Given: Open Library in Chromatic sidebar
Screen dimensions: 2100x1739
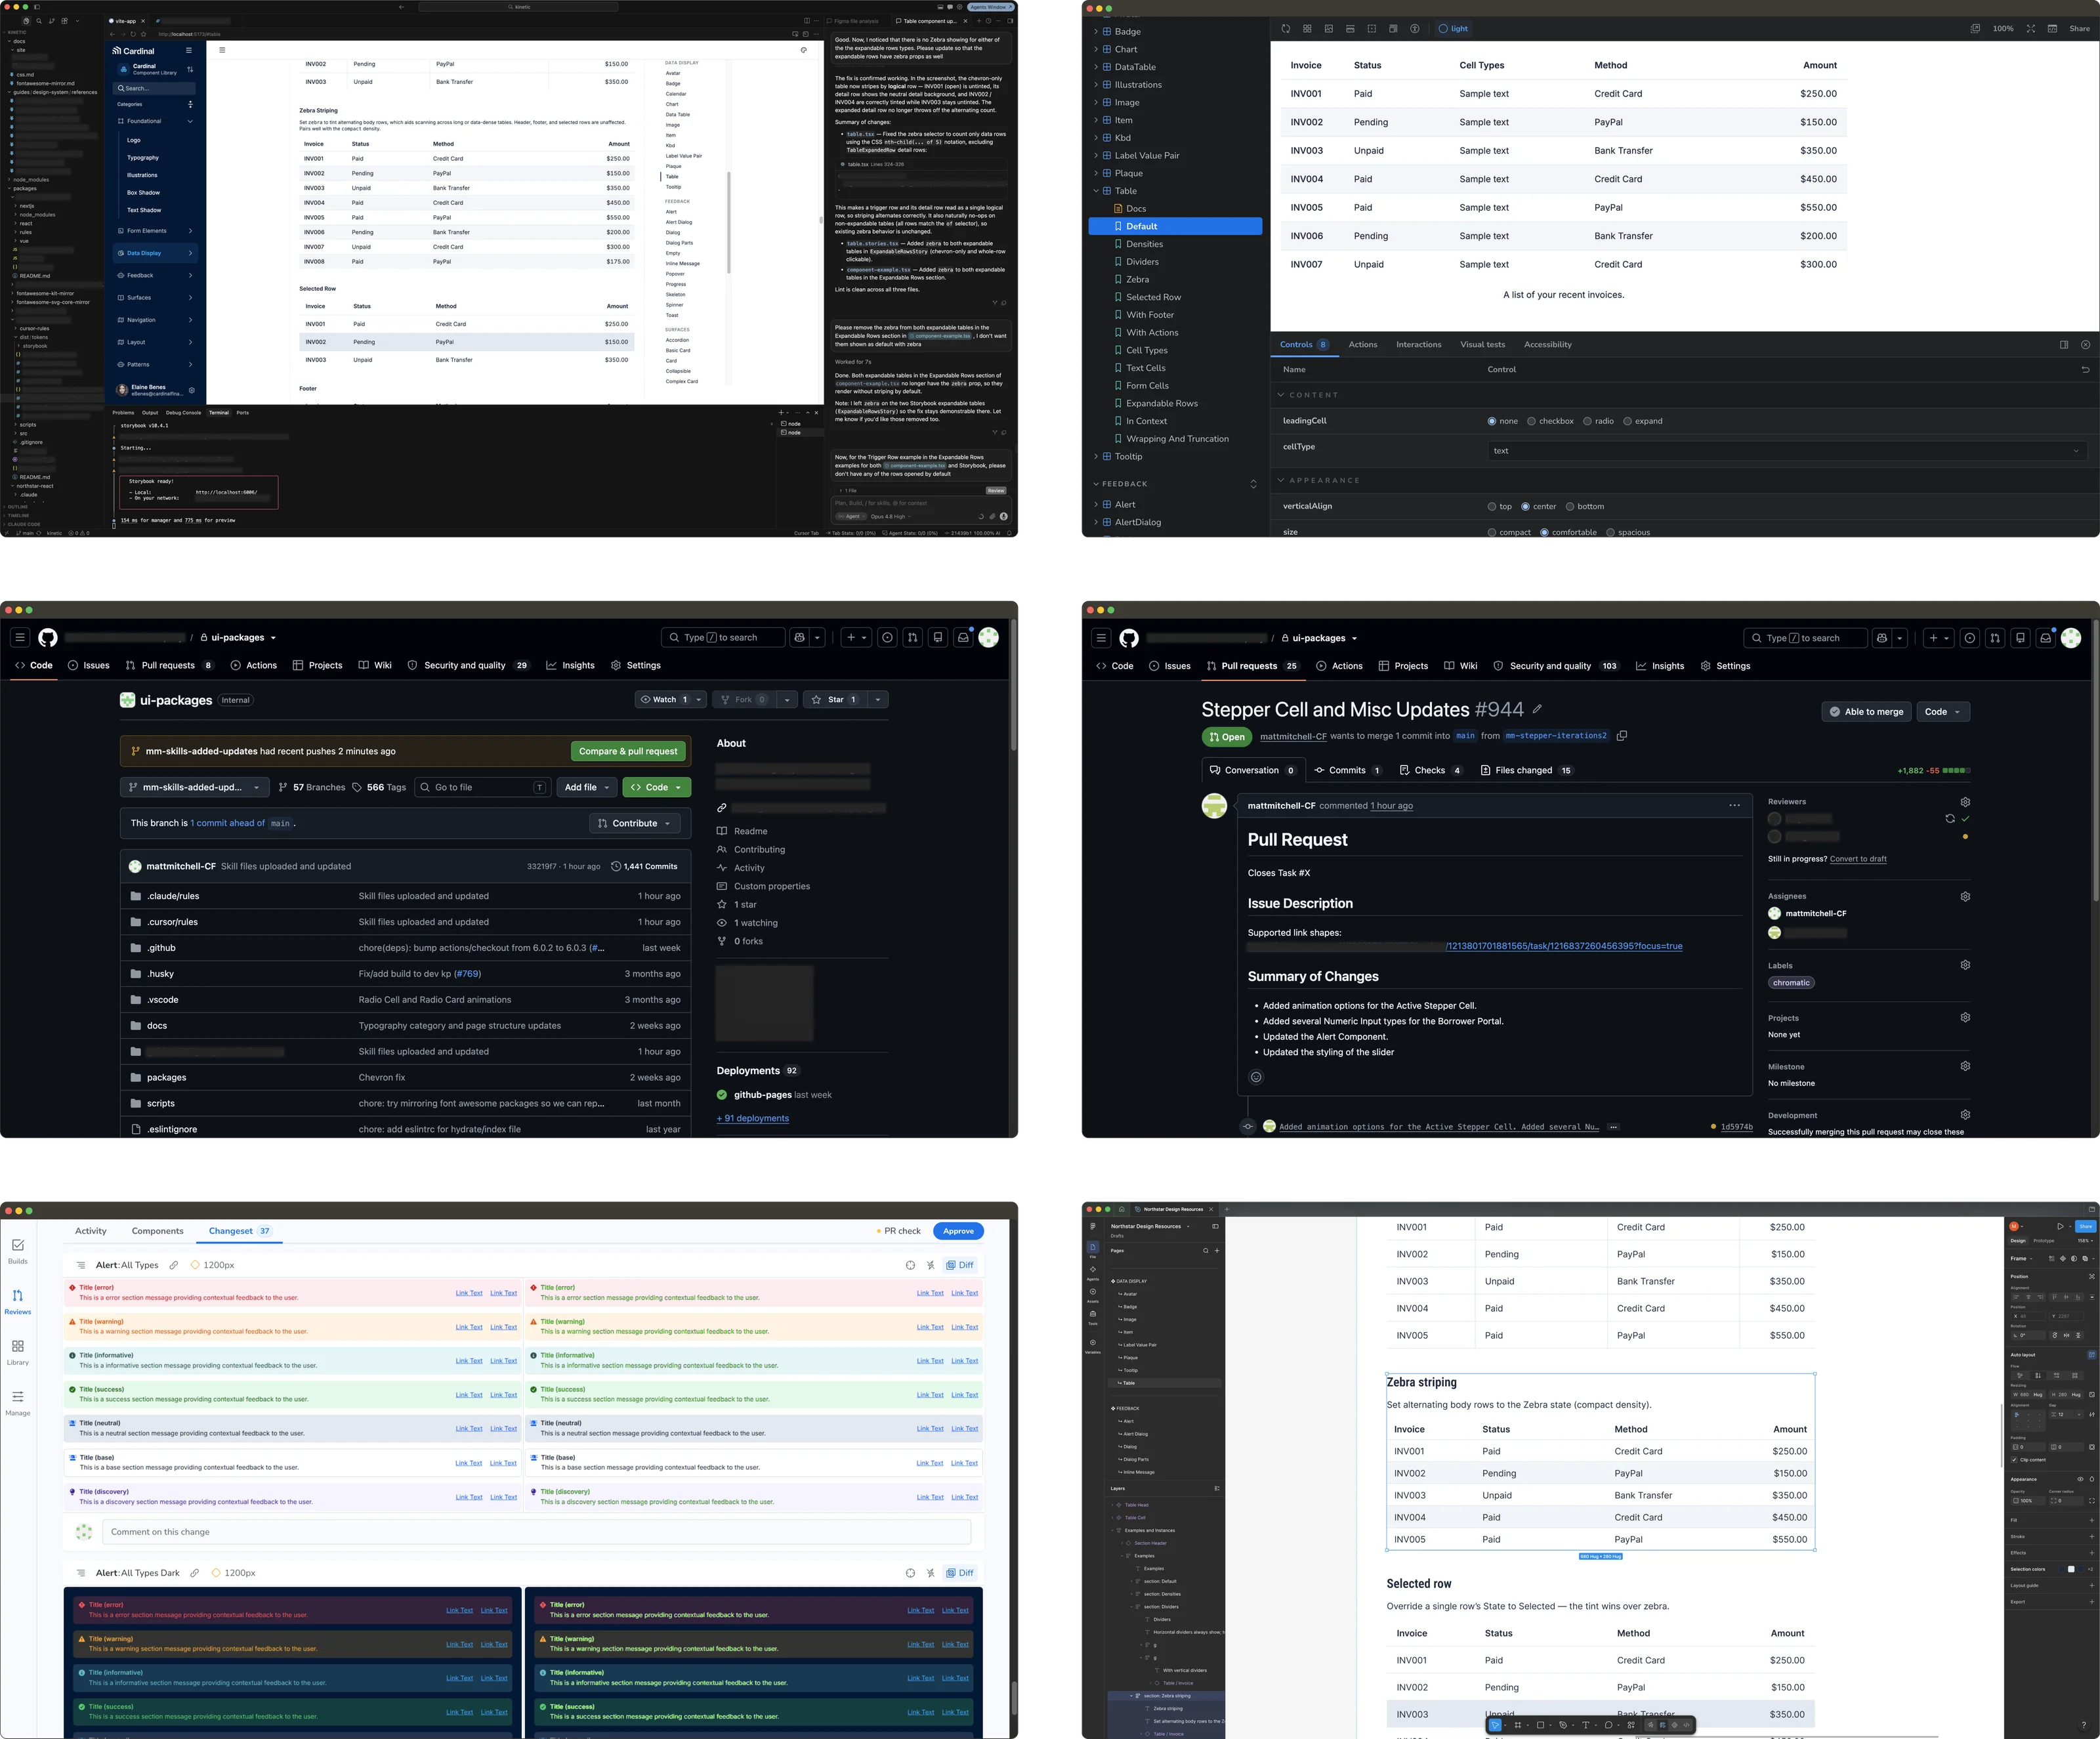Looking at the screenshot, I should point(18,1352).
